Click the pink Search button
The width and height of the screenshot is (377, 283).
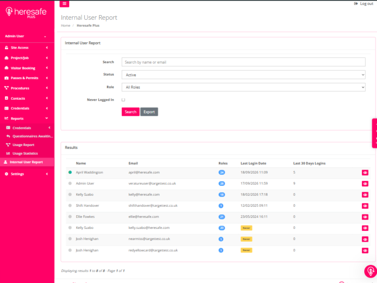pos(131,112)
